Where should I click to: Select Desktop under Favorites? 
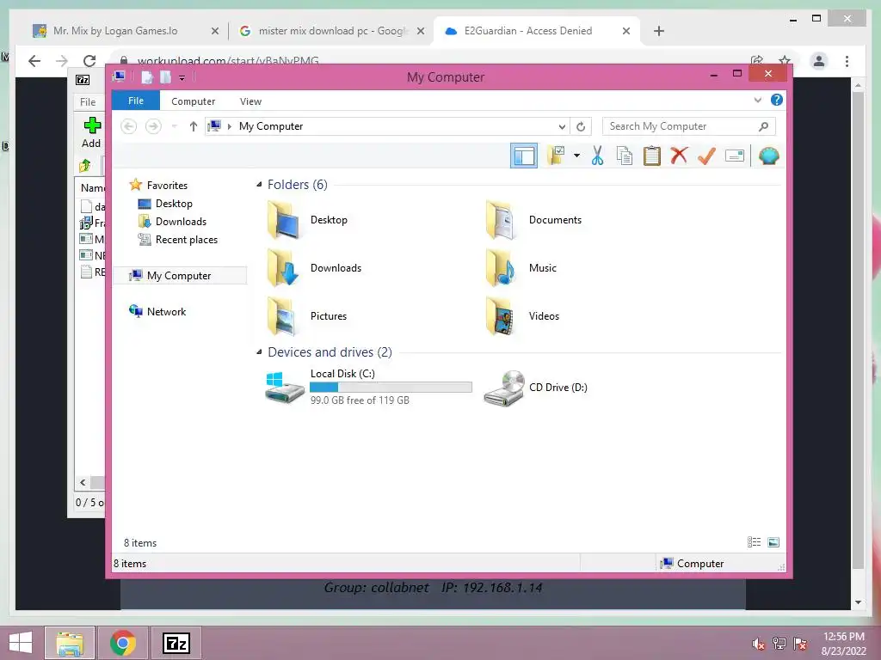[x=164, y=204]
